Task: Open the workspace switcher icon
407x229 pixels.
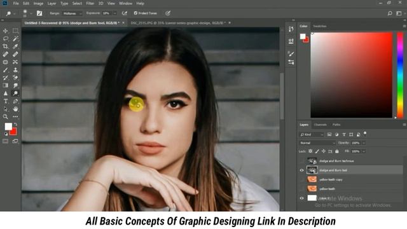Action: coord(399,13)
